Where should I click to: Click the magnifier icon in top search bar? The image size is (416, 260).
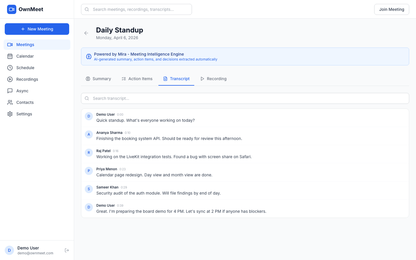(87, 9)
